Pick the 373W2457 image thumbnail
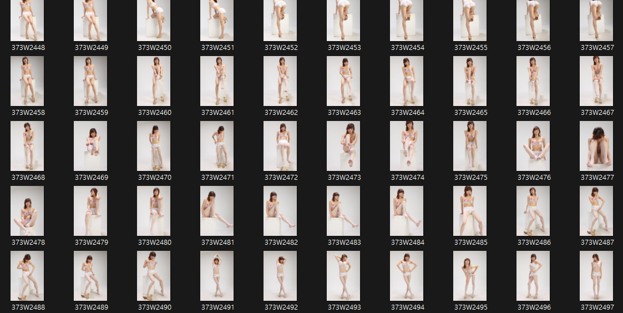623x313 pixels. click(596, 21)
